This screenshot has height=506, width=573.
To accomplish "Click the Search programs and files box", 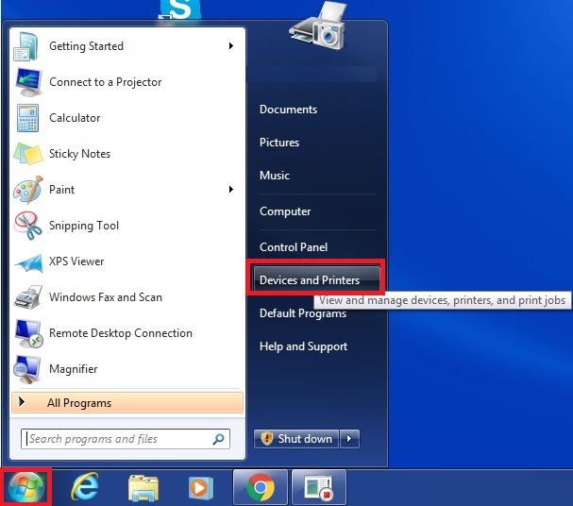I will point(118,439).
